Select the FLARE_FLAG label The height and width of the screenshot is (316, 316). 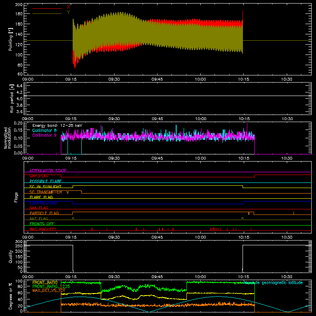(x=41, y=197)
